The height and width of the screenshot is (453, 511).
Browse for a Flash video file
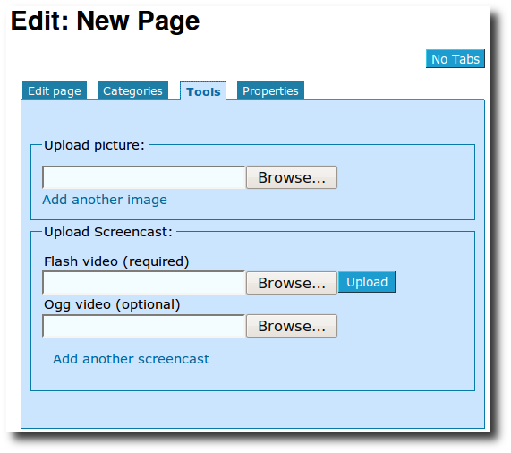click(292, 283)
